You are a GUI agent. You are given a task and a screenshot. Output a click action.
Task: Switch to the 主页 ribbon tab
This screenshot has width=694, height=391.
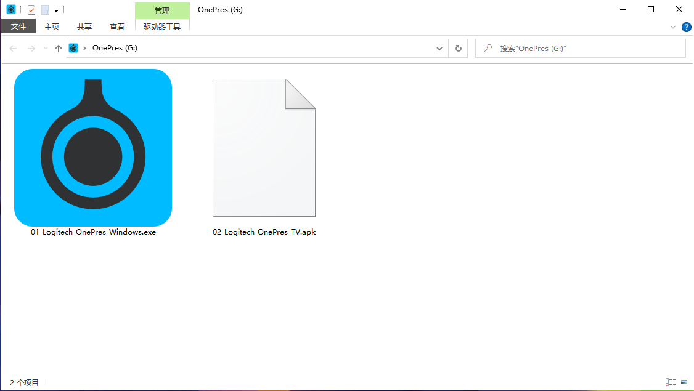[x=51, y=27]
